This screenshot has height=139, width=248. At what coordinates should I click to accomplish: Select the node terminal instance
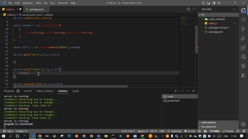180,96
